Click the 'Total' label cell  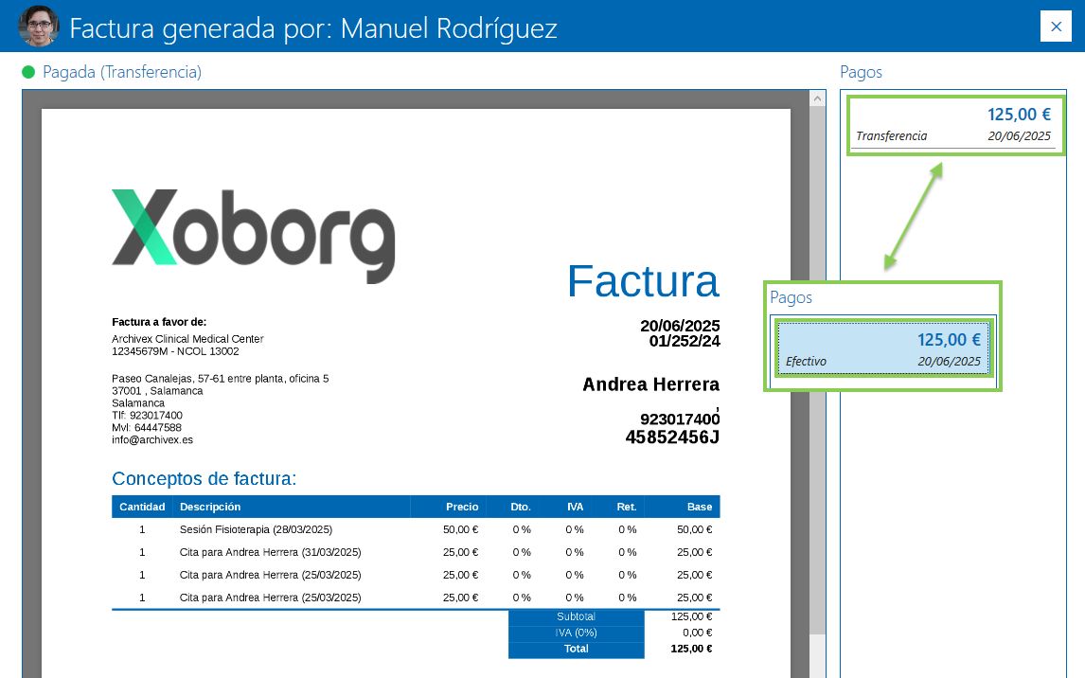coord(576,649)
